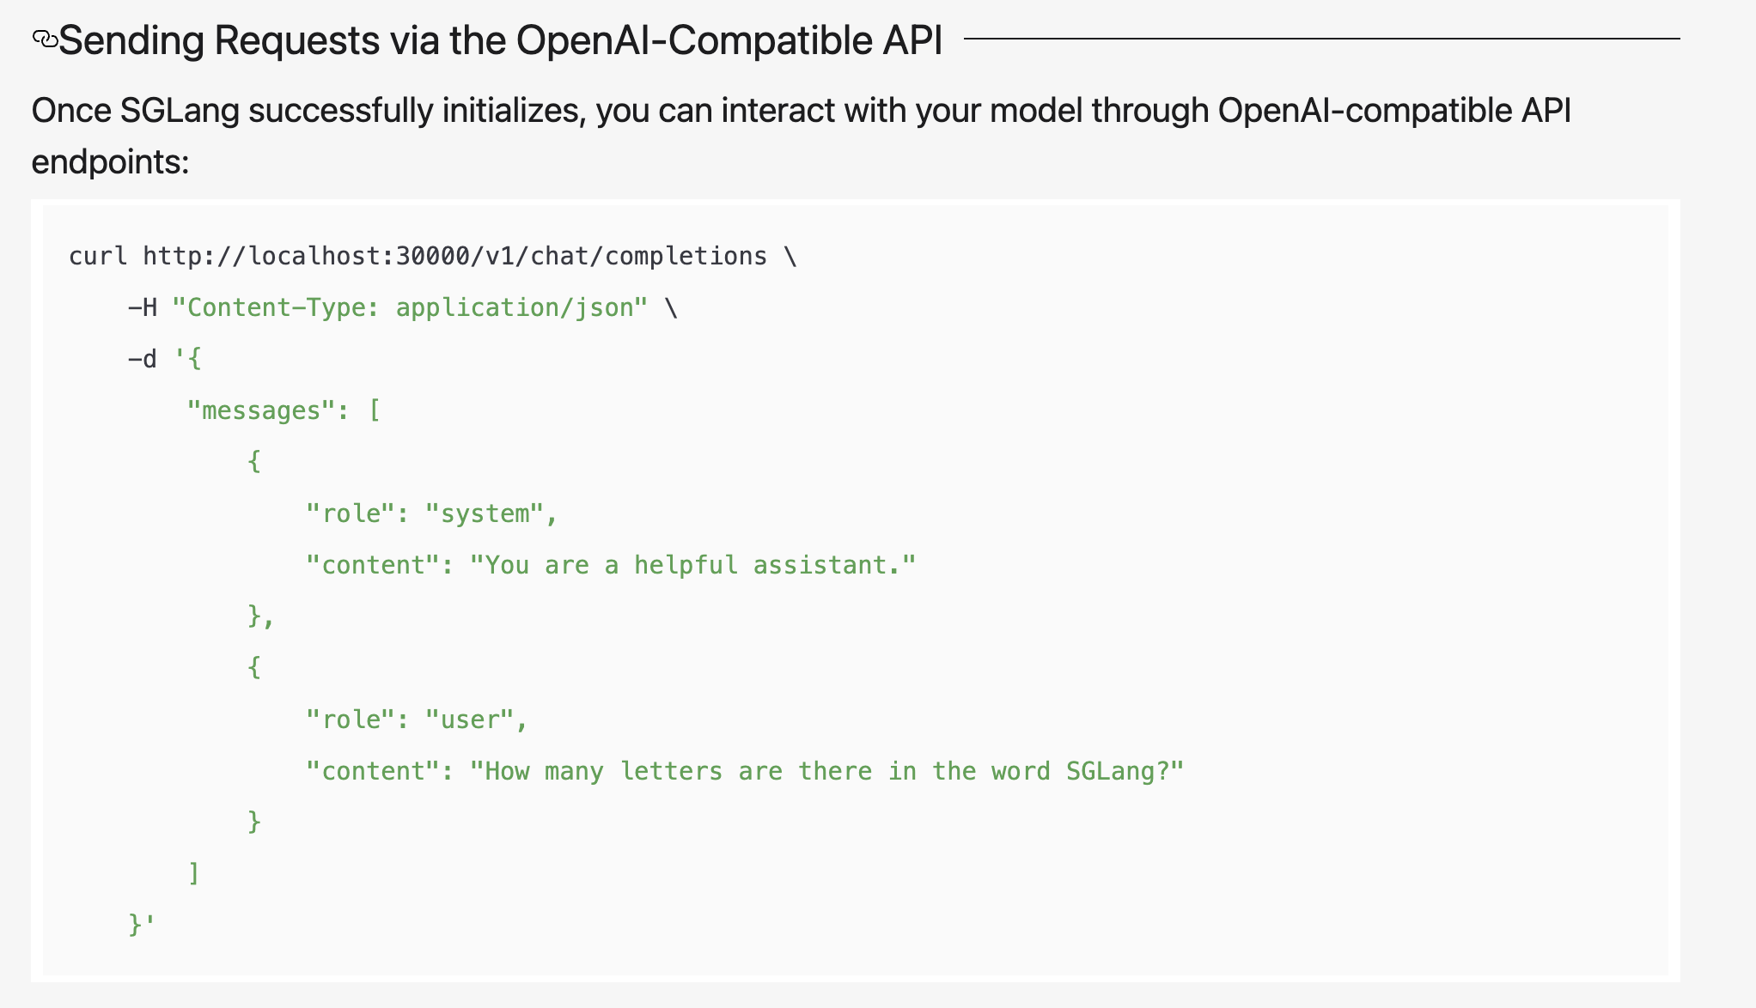Image resolution: width=1756 pixels, height=1008 pixels.
Task: Click the horizontal rule right of the heading
Action: (1321, 39)
